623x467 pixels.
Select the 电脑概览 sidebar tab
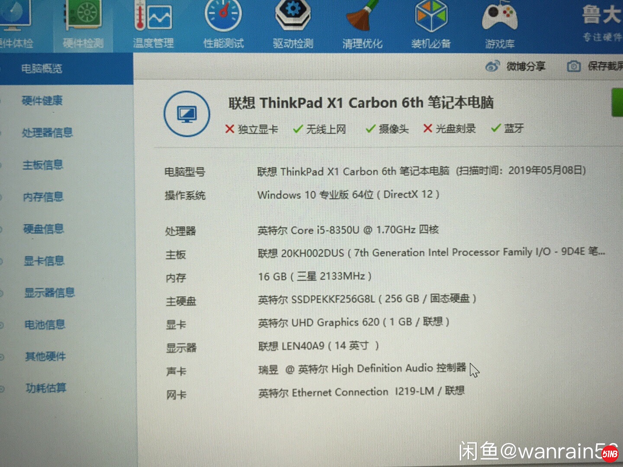[x=66, y=68]
